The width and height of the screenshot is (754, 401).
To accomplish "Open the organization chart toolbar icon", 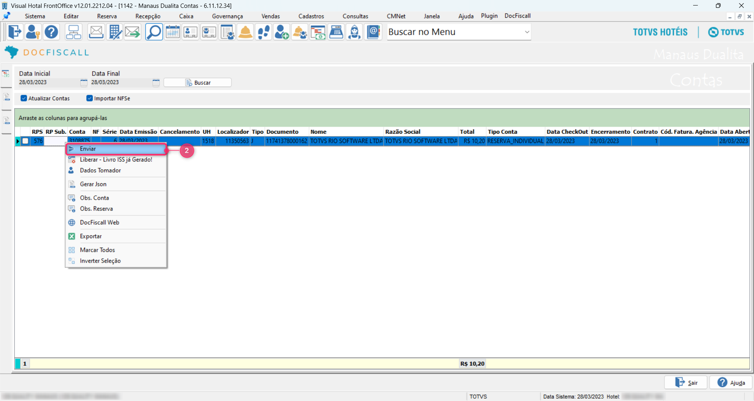I will tap(73, 32).
